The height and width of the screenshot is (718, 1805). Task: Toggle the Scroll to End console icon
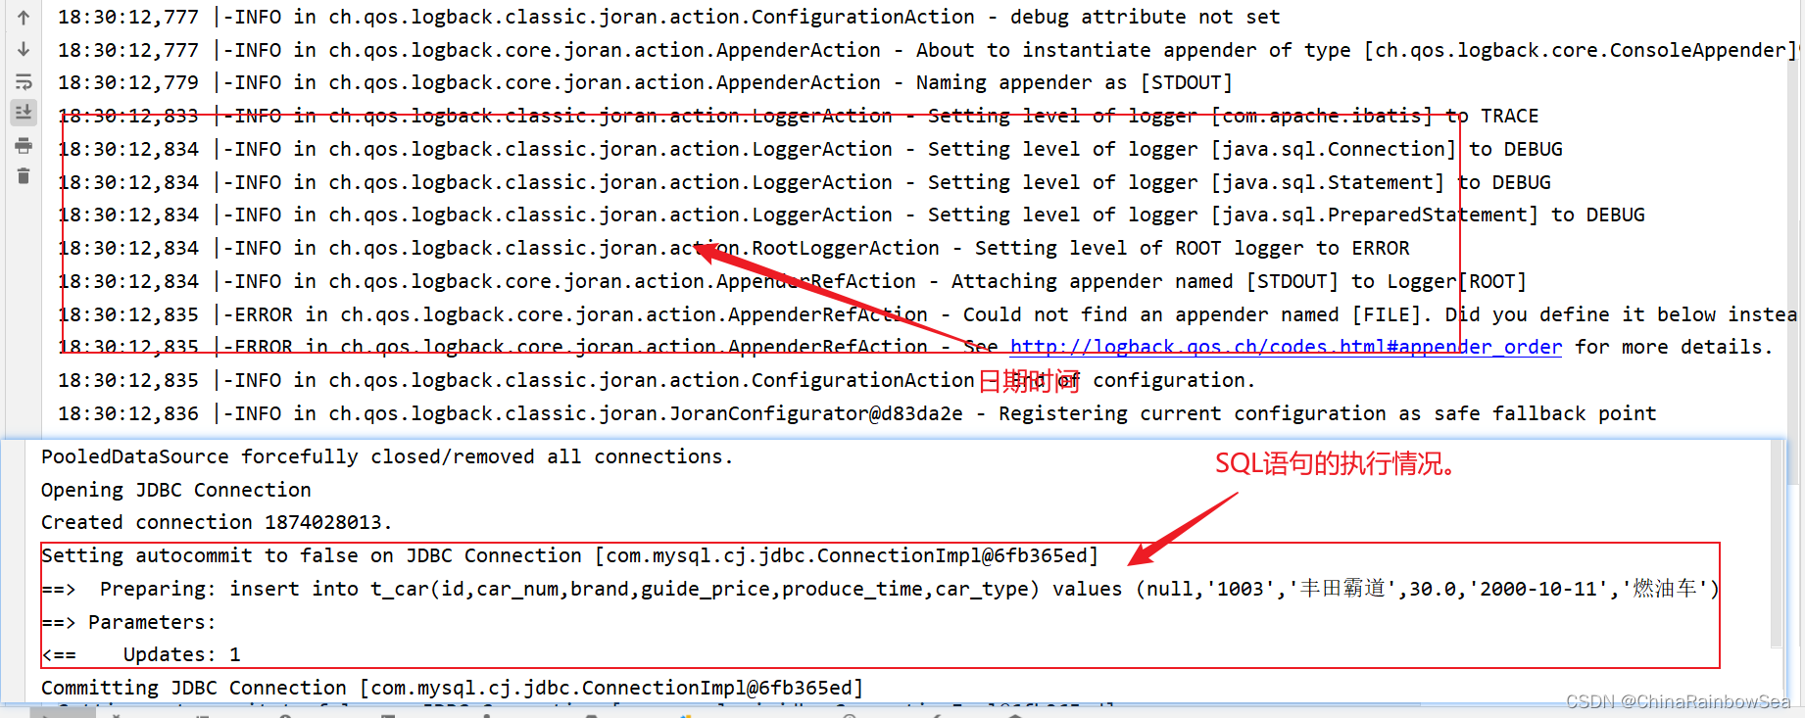coord(24,113)
